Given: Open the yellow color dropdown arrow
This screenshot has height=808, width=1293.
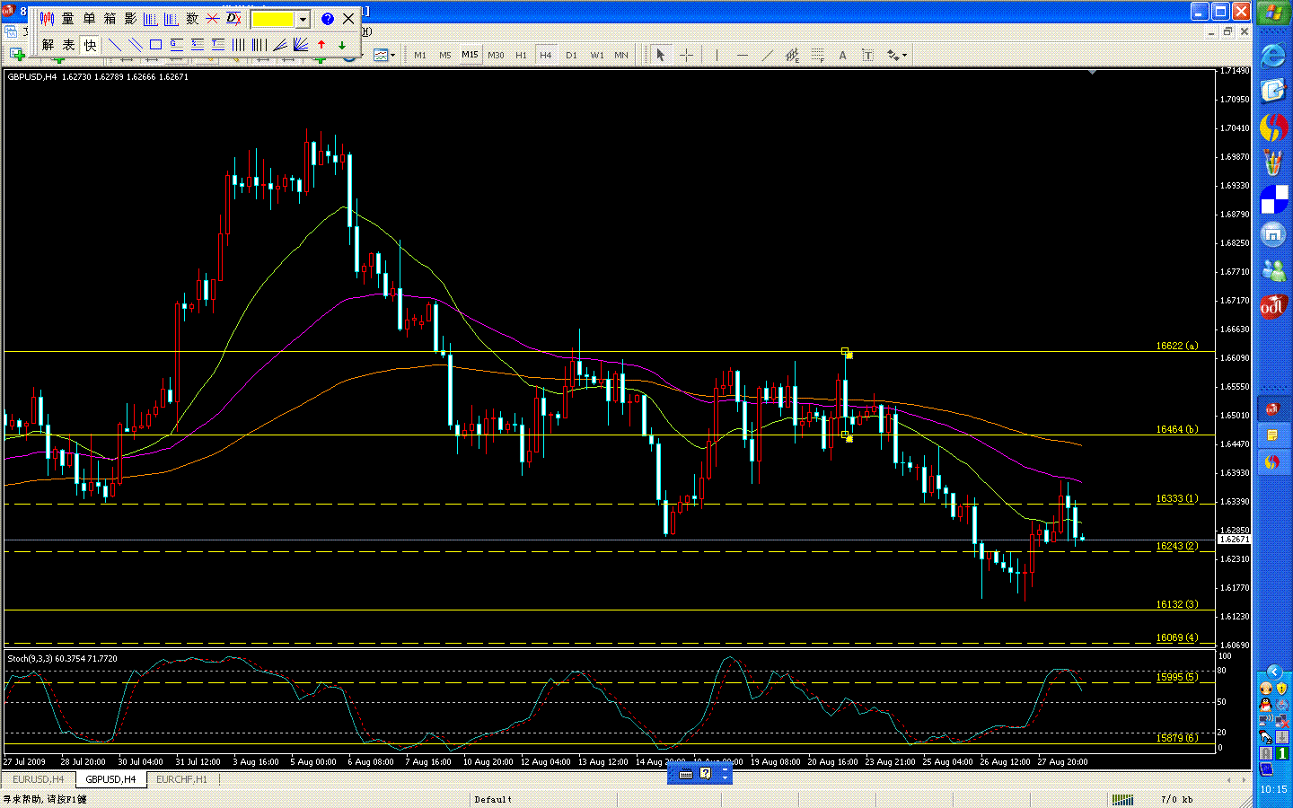Looking at the screenshot, I should pos(303,19).
